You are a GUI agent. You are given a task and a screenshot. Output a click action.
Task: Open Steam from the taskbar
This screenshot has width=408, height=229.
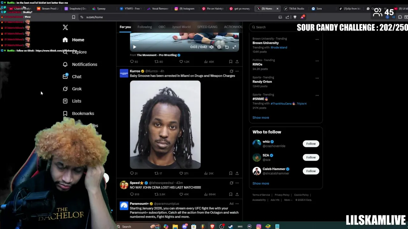[x=230, y=226]
